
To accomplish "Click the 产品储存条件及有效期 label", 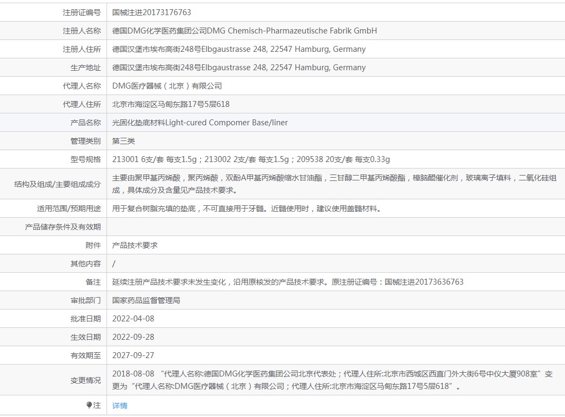I will 63,227.
